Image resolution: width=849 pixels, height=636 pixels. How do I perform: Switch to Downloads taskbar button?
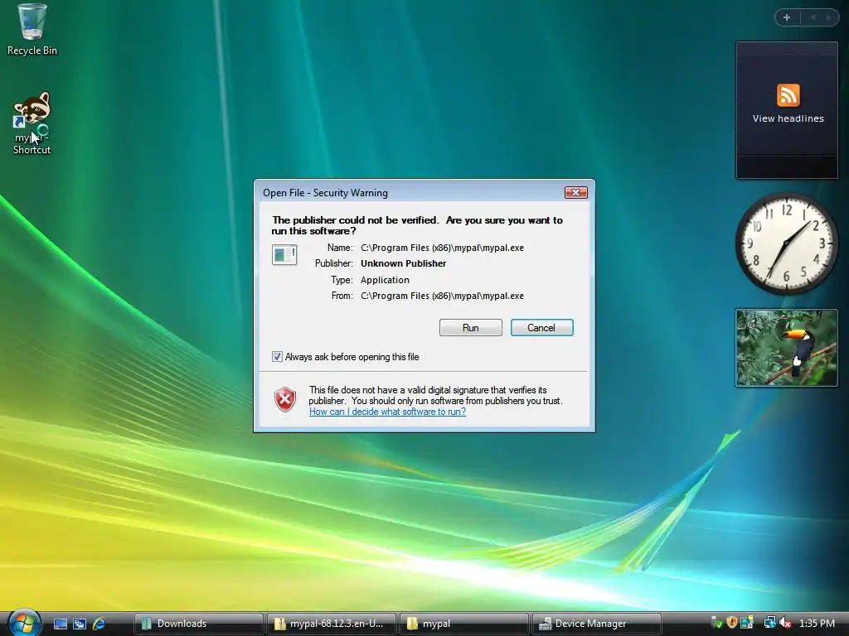tap(198, 624)
